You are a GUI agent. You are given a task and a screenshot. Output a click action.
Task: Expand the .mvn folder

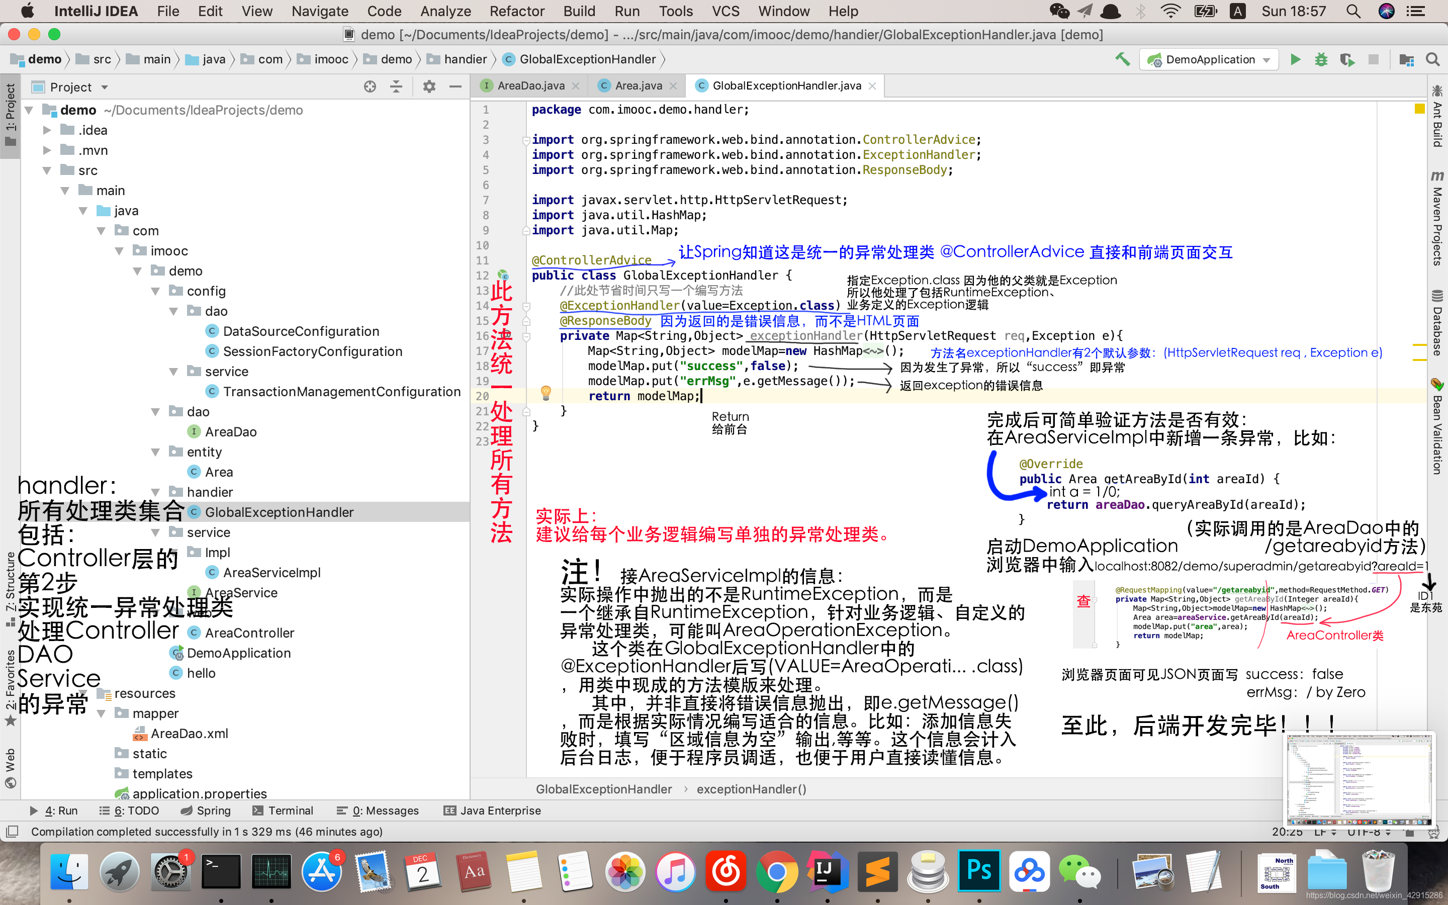click(x=47, y=150)
